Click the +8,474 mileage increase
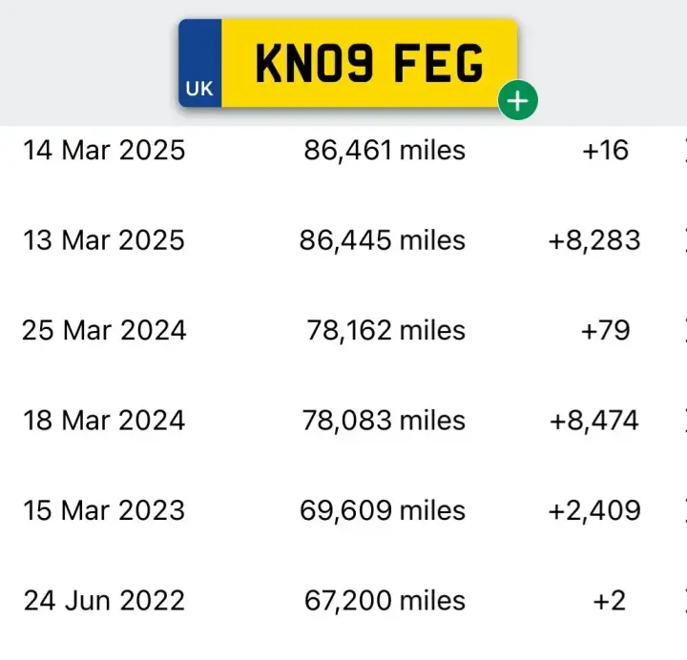 pos(594,421)
